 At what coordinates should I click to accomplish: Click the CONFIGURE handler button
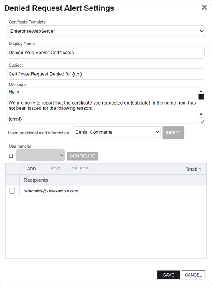click(x=82, y=156)
